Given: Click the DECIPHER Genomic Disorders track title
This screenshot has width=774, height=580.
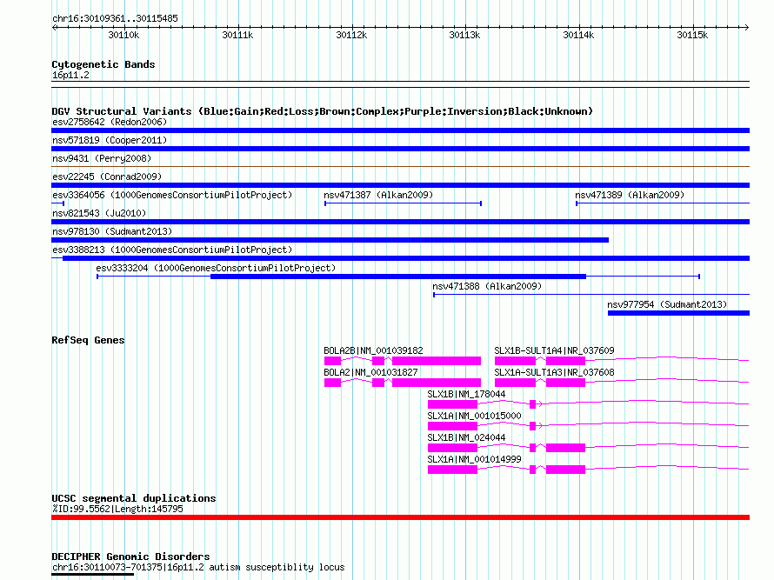Looking at the screenshot, I should (130, 557).
